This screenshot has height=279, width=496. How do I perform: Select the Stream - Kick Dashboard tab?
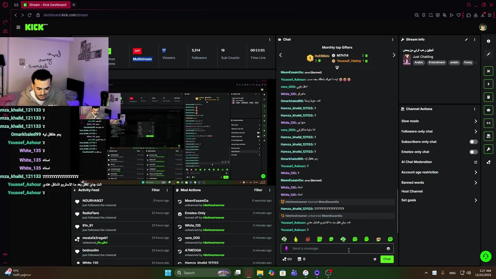pos(45,5)
